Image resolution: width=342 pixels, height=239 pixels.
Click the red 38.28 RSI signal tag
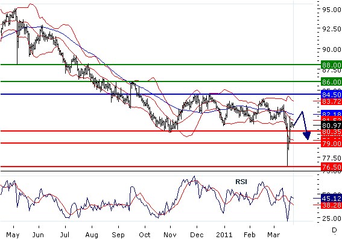332,205
